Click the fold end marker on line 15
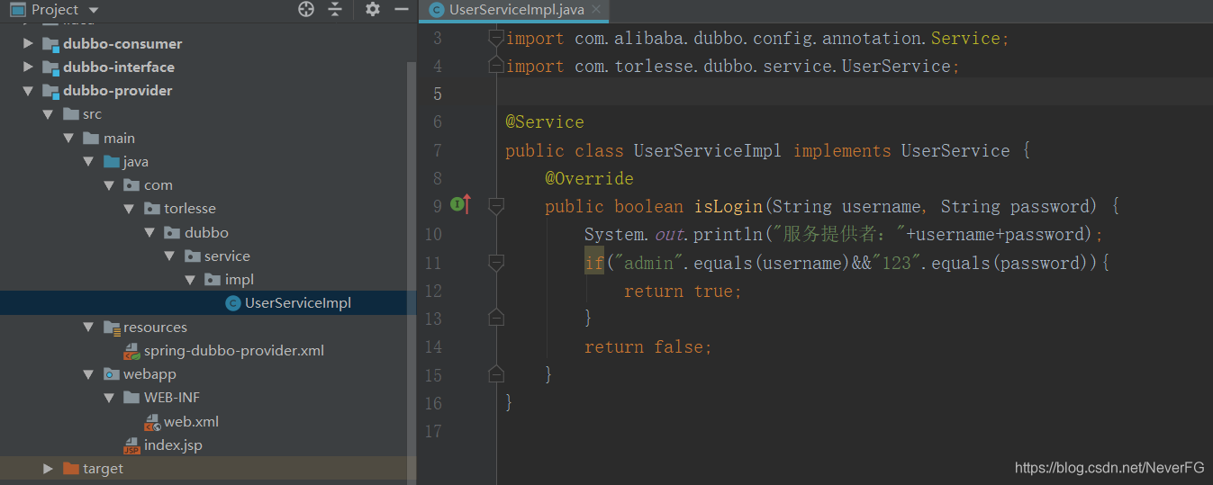The width and height of the screenshot is (1213, 485). tap(495, 373)
